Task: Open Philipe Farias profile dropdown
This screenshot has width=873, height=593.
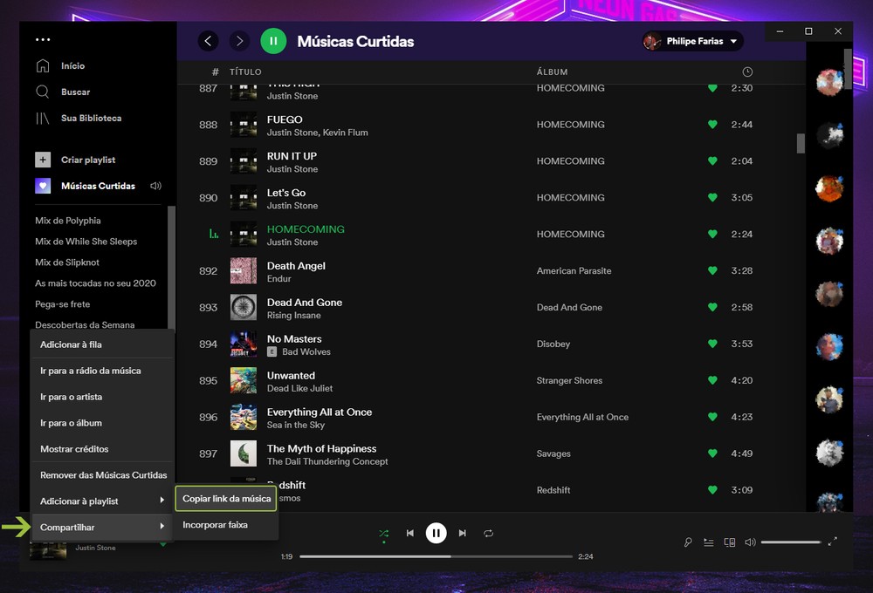Action: click(691, 41)
